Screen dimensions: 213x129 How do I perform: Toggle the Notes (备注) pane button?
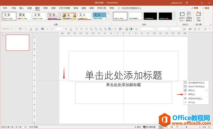137,127
